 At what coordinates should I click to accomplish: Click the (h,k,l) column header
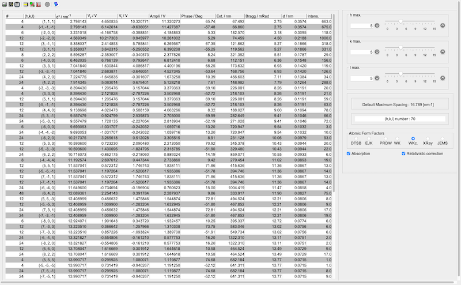click(x=39, y=16)
